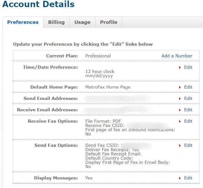Screen dimensions: 203x188
Task: Edit the Send Fax Options
Action: coord(188,145)
